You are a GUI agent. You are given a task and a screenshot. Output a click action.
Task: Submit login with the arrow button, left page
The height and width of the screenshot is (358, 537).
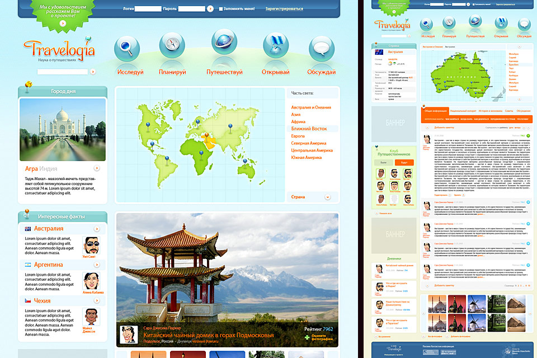[210, 9]
